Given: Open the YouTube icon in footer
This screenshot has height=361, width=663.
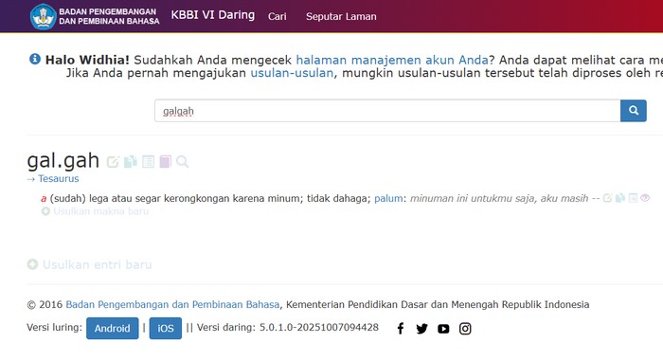Looking at the screenshot, I should (x=443, y=329).
